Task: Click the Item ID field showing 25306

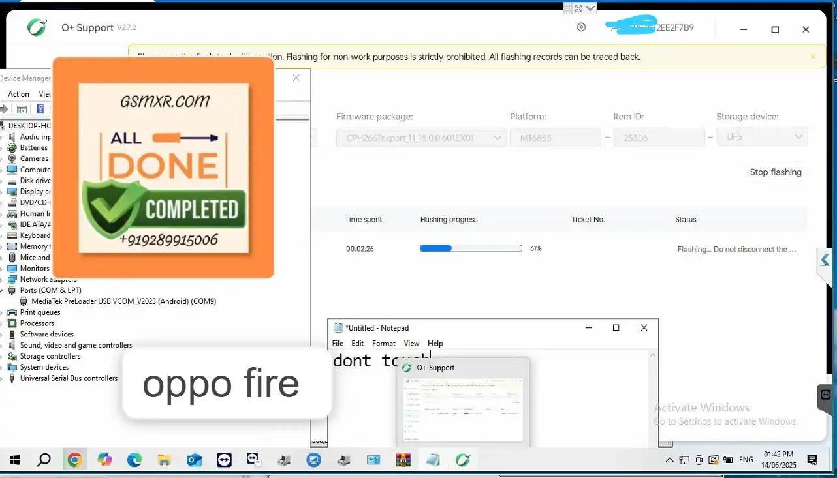Action: pyautogui.click(x=659, y=138)
